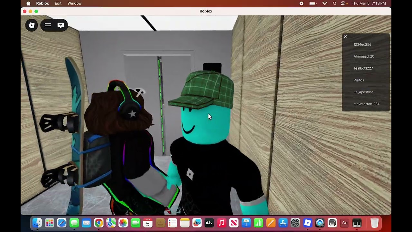The height and width of the screenshot is (232, 412).
Task: Open Pages from the Dock
Action: click(271, 223)
